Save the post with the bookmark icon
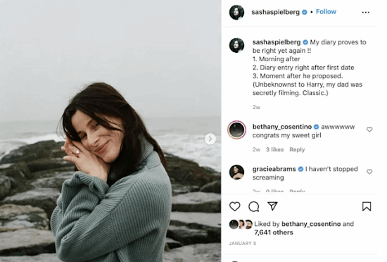 (367, 206)
